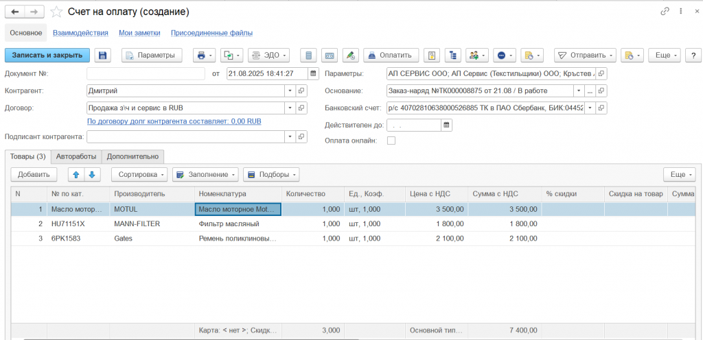703x340 pixels.
Task: Expand the Отправить dropdown
Action: point(585,56)
